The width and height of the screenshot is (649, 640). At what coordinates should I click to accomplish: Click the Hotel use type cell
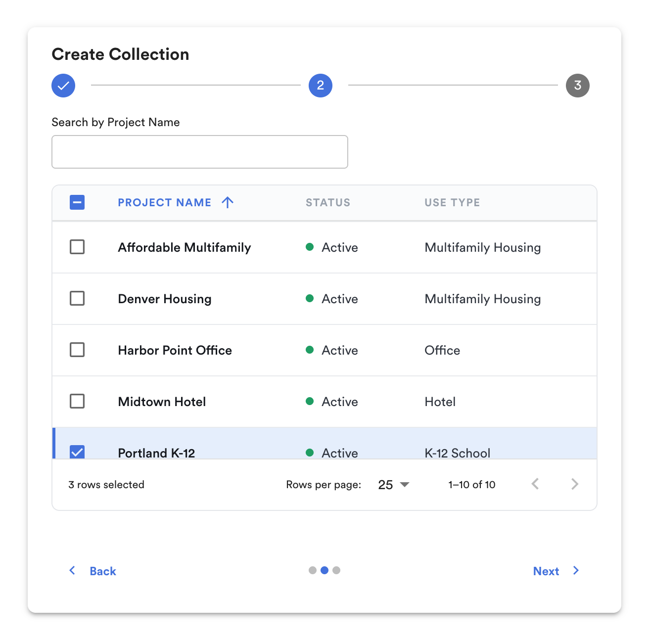click(x=440, y=402)
